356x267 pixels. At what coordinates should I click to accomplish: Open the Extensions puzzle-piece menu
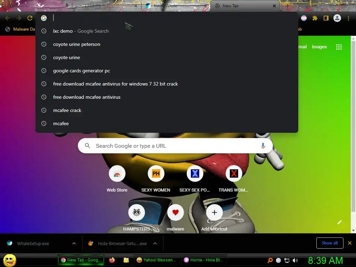[315, 18]
